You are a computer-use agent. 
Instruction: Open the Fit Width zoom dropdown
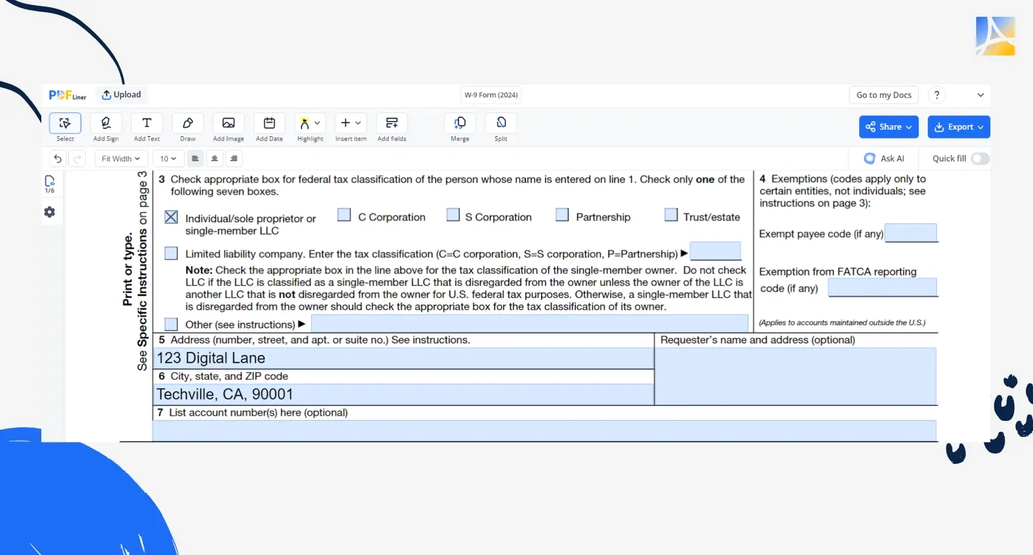pyautogui.click(x=121, y=159)
